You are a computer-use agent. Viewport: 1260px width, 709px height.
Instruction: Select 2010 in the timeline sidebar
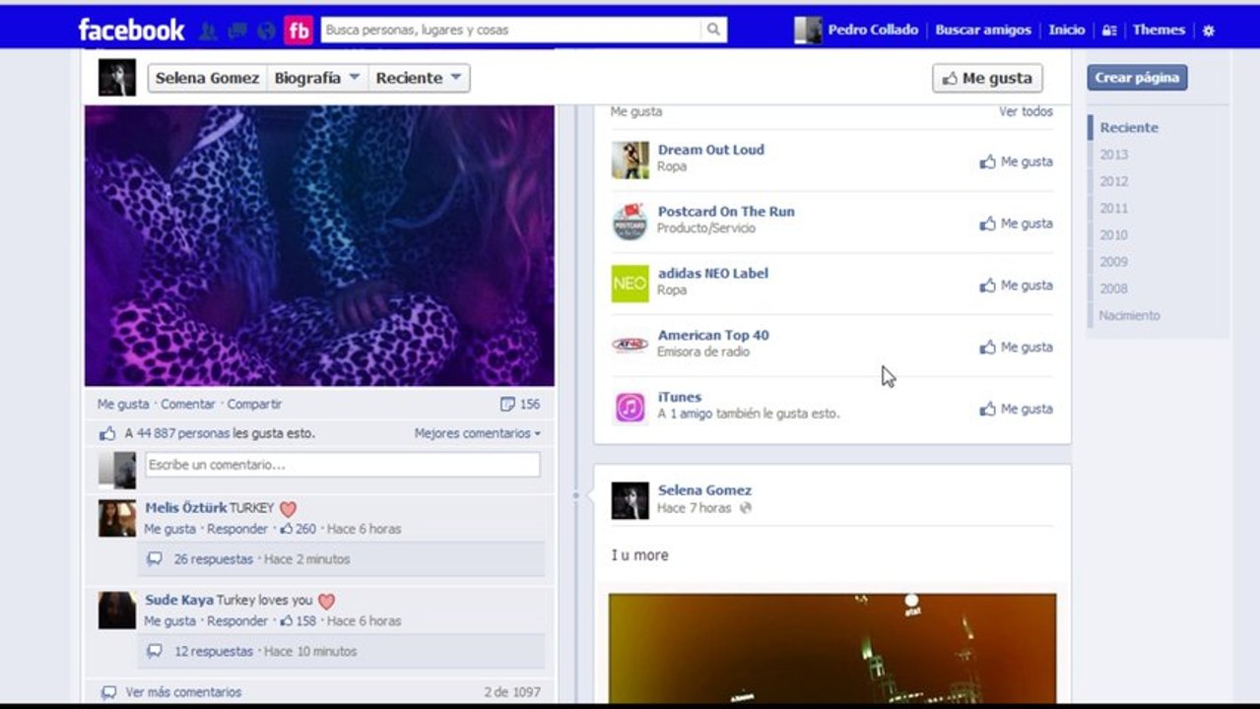click(1114, 234)
